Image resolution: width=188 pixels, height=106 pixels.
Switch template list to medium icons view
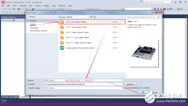coord(95,17)
